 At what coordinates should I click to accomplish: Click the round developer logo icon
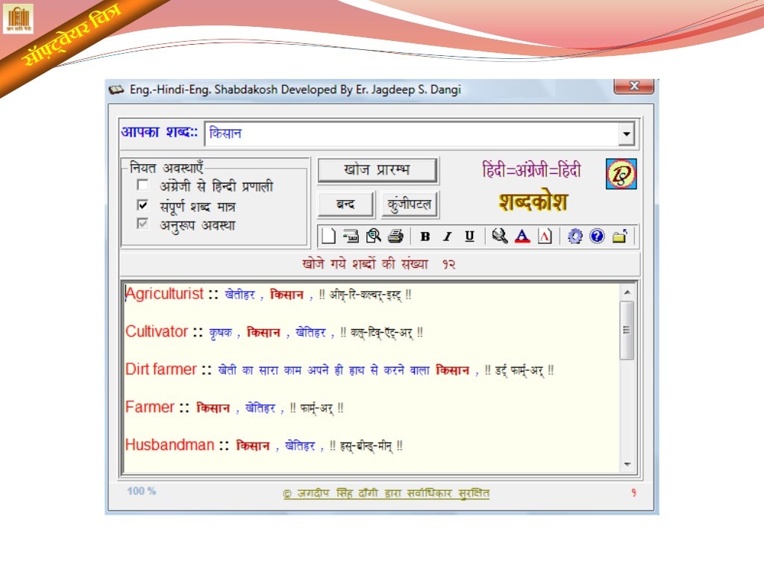pos(621,174)
